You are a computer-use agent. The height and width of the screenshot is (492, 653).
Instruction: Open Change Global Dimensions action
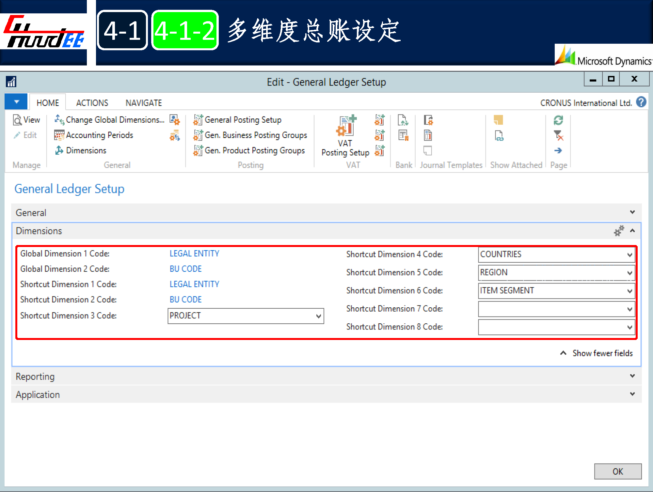point(115,120)
